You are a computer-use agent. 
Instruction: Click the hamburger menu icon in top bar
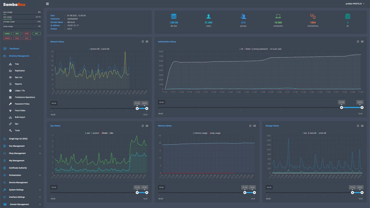coord(47,4)
